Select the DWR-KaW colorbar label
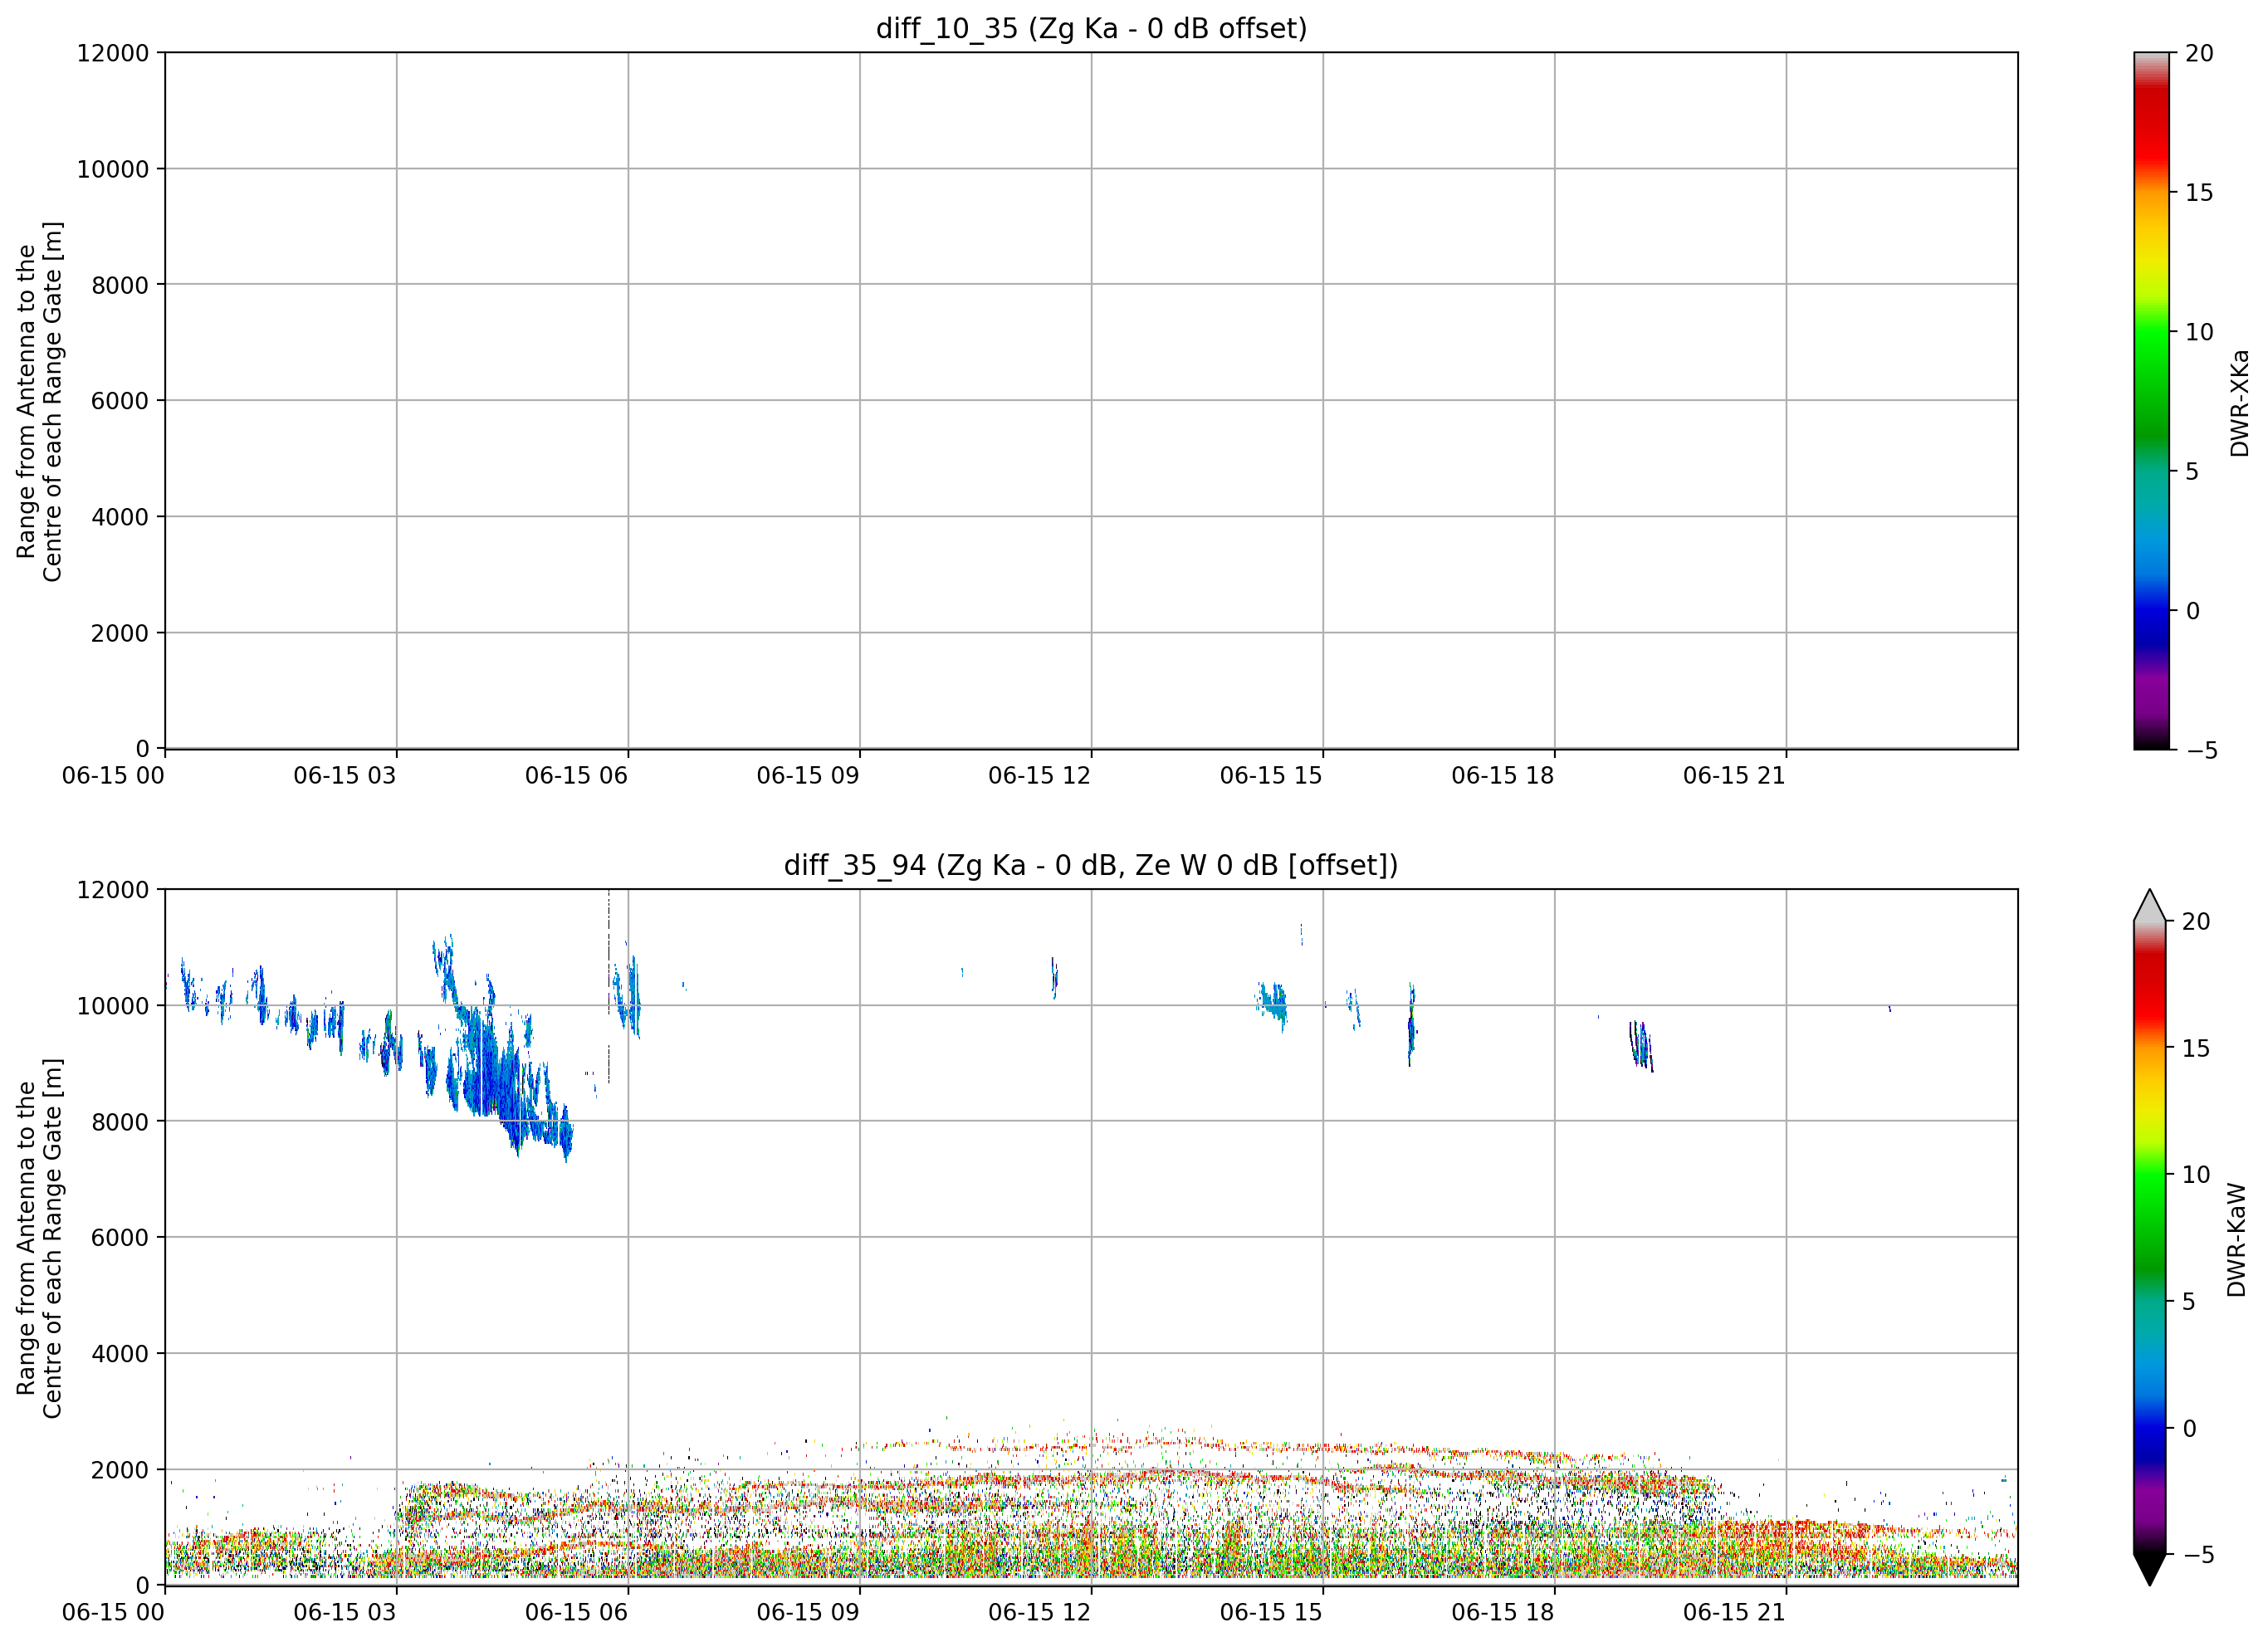This screenshot has width=2268, height=1642. pos(2237,1240)
